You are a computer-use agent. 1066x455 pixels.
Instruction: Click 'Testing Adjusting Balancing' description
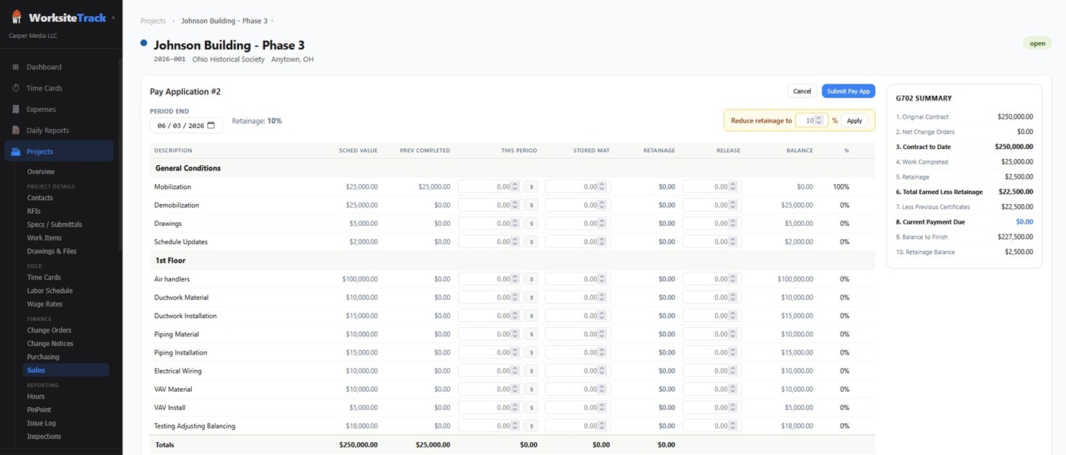coord(195,426)
